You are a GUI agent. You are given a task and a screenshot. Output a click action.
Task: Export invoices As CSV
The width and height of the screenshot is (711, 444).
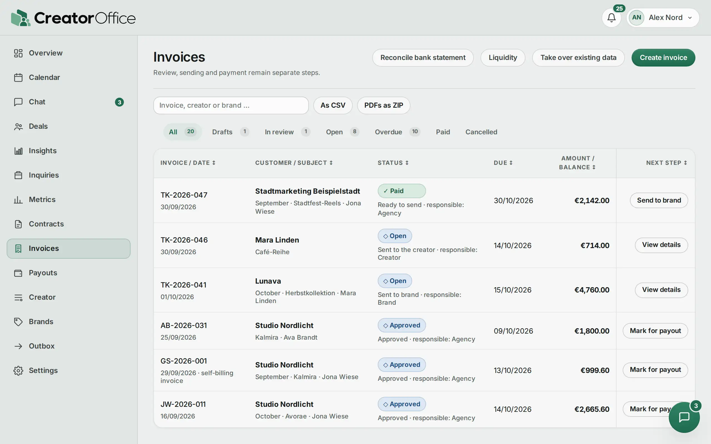(333, 105)
